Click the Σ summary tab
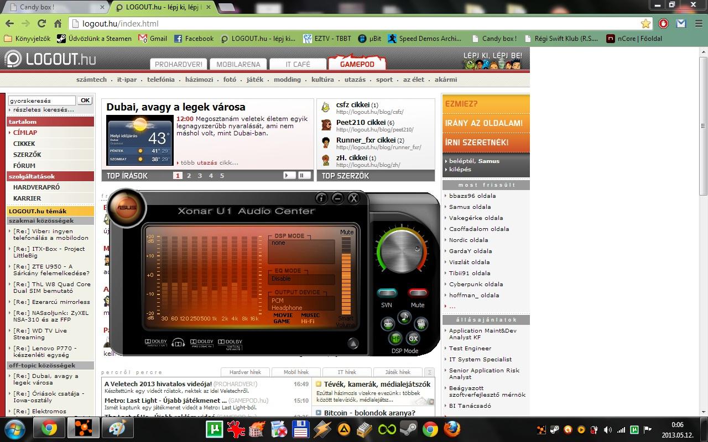Screen dimensions: 708x442 click(x=429, y=372)
